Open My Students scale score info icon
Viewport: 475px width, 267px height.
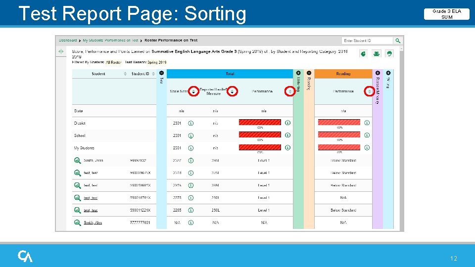click(x=191, y=148)
